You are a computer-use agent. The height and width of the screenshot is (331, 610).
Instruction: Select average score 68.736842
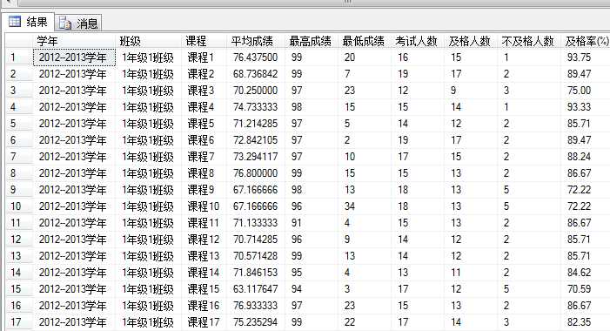(256, 74)
